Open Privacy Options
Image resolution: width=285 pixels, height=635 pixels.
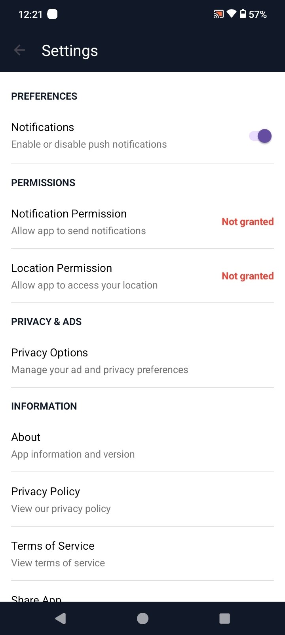pyautogui.click(x=99, y=360)
